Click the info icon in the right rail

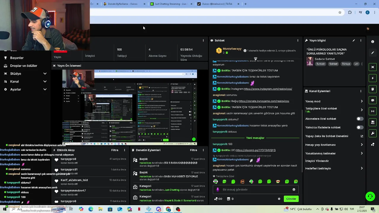[372, 42]
